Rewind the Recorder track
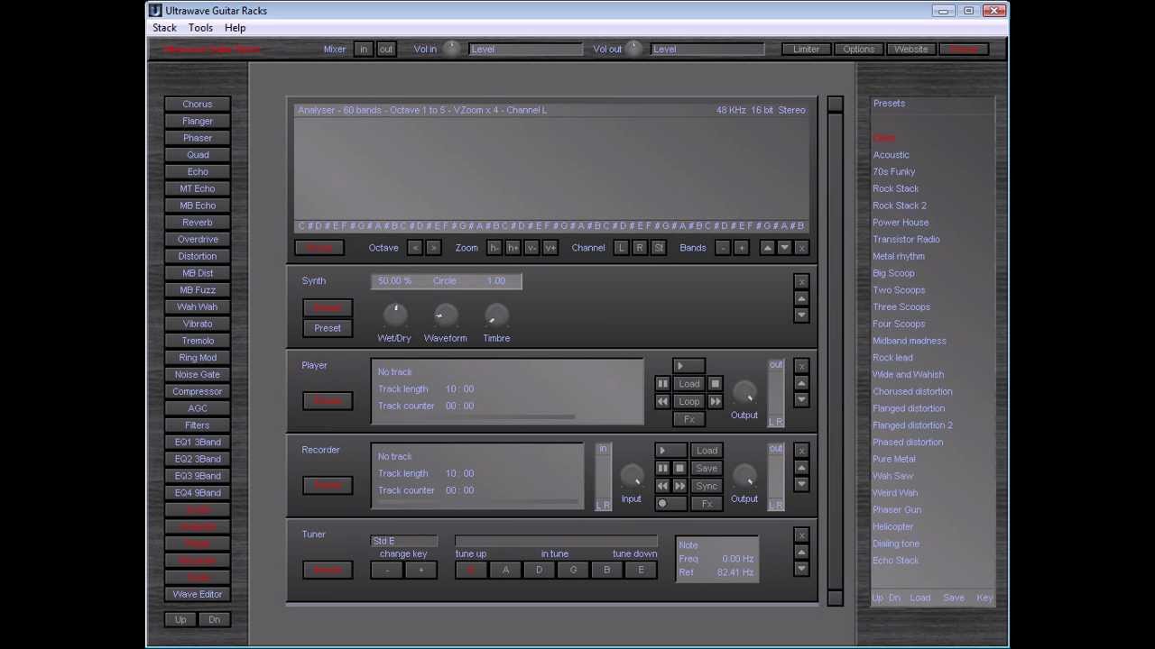The height and width of the screenshot is (649, 1155). (x=662, y=486)
